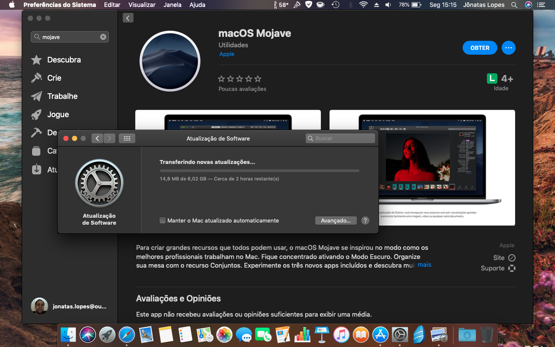Open Numbers chart icon in Dock

tap(302, 335)
